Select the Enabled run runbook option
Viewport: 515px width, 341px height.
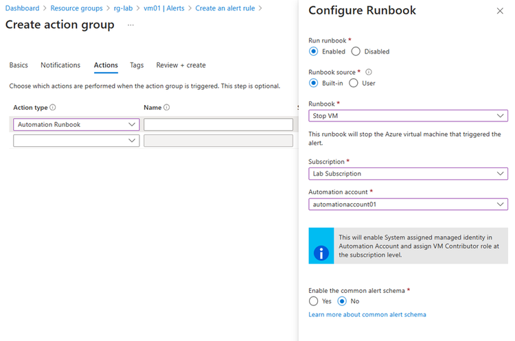[x=314, y=51]
